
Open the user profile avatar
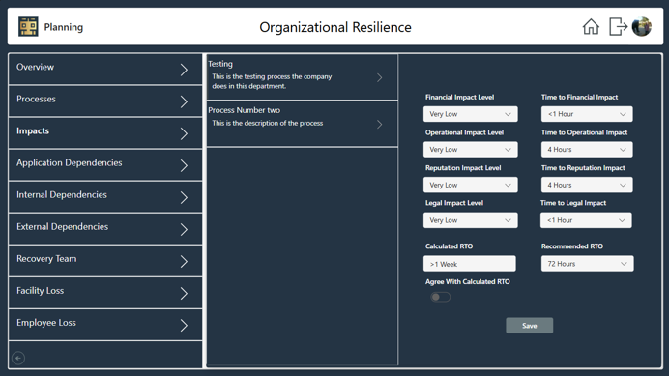coord(641,26)
